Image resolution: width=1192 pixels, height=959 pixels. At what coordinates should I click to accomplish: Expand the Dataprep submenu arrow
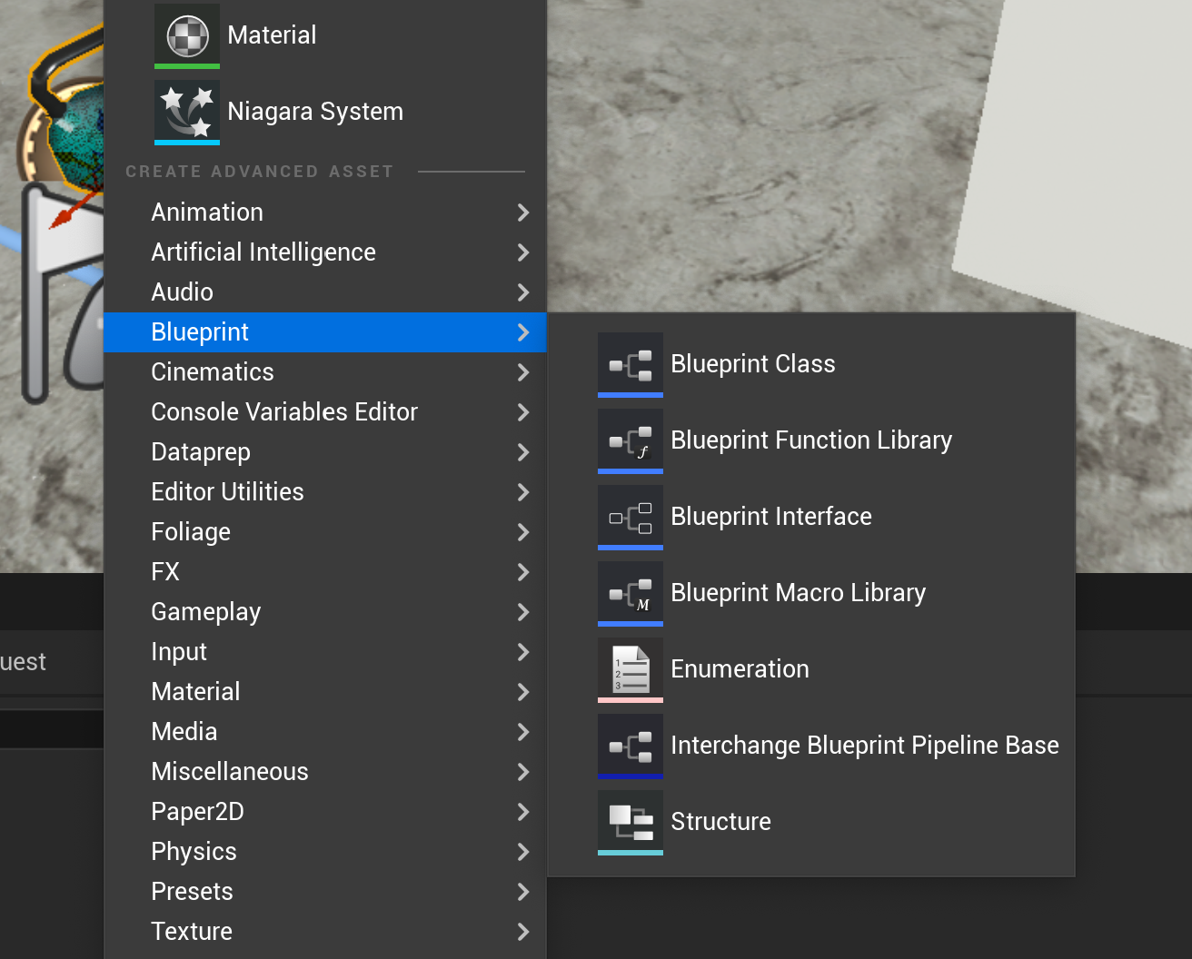[x=523, y=452]
